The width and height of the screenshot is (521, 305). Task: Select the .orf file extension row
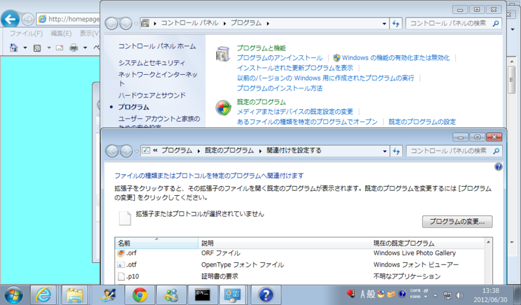coord(299,253)
